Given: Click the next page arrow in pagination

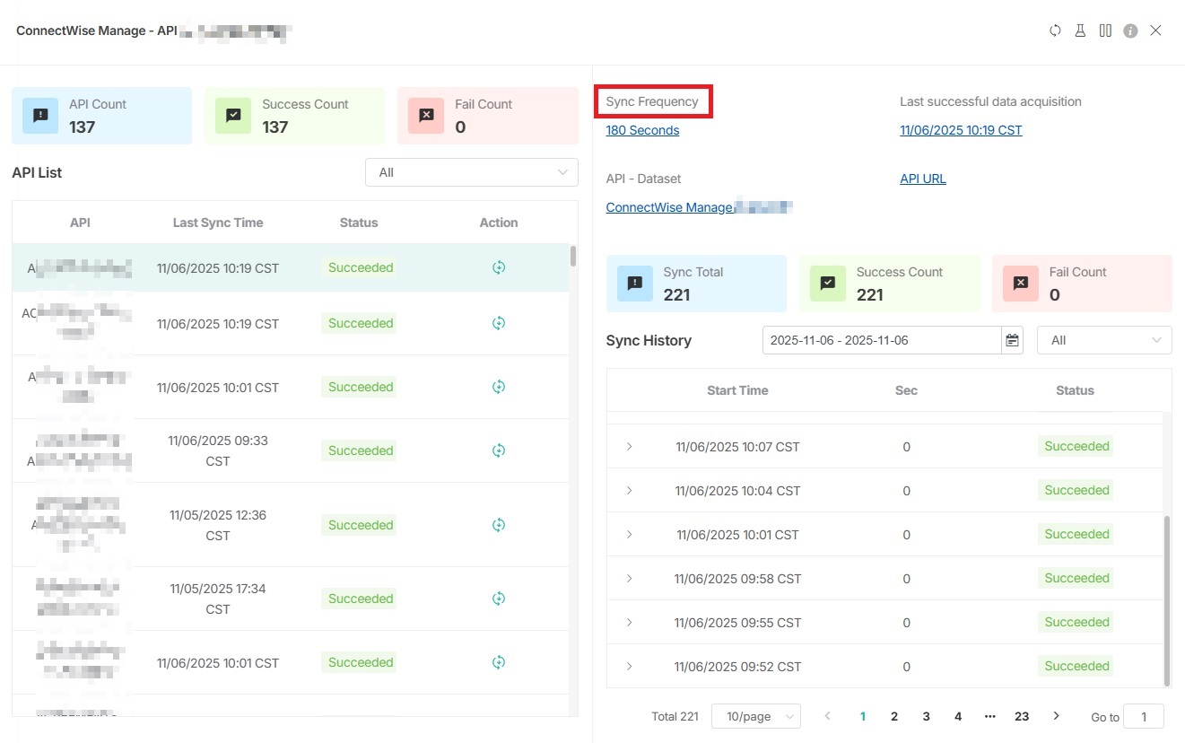Looking at the screenshot, I should point(1056,716).
